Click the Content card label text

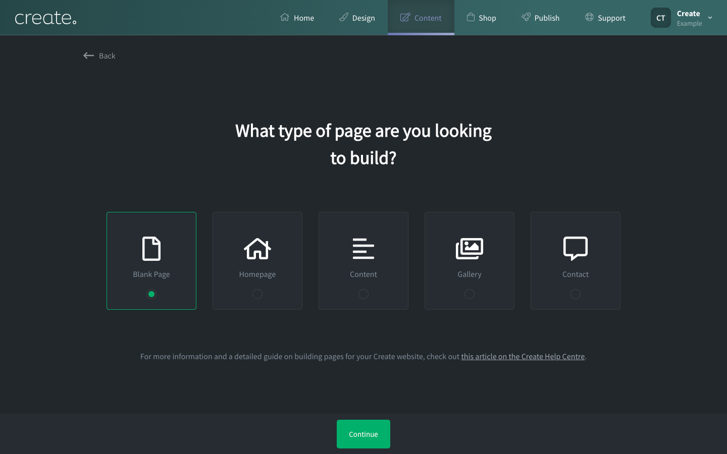click(x=363, y=274)
